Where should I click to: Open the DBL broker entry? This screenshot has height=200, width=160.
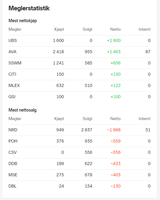(12, 186)
